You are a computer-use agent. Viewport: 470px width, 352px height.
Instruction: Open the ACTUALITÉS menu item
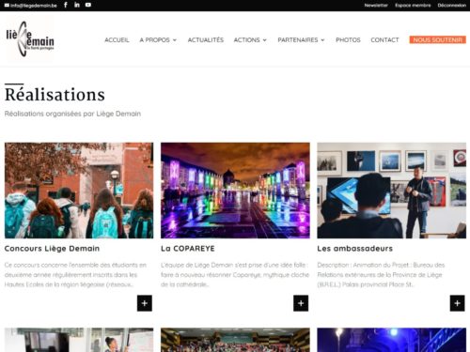click(x=206, y=40)
